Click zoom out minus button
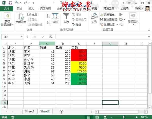 [x=111, y=117]
